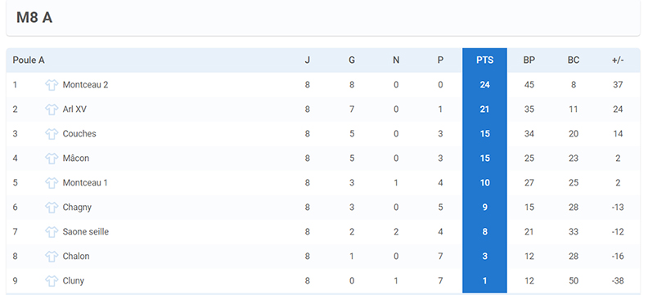Open the Arl XV team link
This screenshot has width=648, height=295.
coord(74,110)
